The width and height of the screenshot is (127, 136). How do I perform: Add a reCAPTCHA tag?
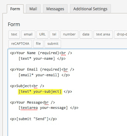[20, 44]
